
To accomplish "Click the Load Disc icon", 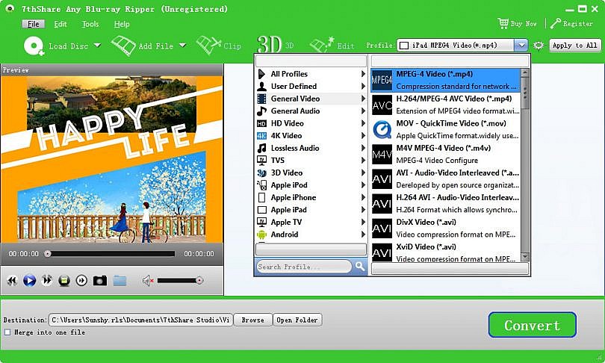I will (x=34, y=46).
